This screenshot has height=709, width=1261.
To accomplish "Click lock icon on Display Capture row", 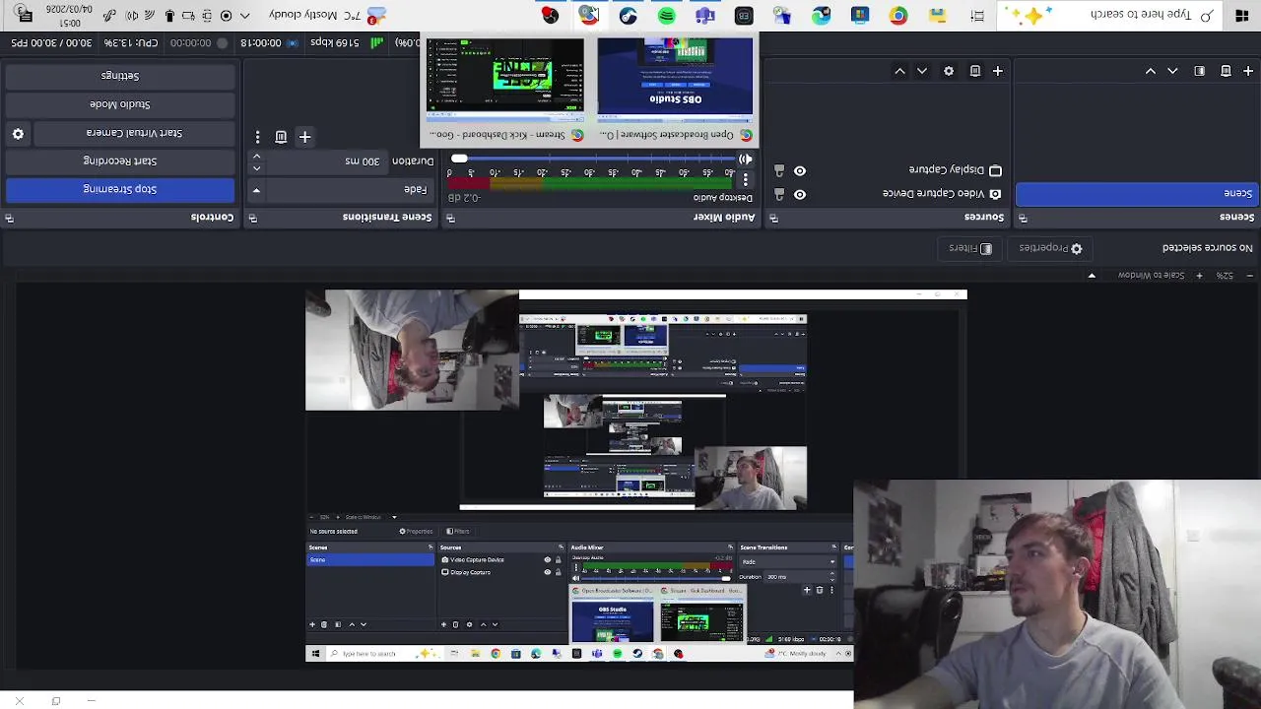I will click(778, 170).
